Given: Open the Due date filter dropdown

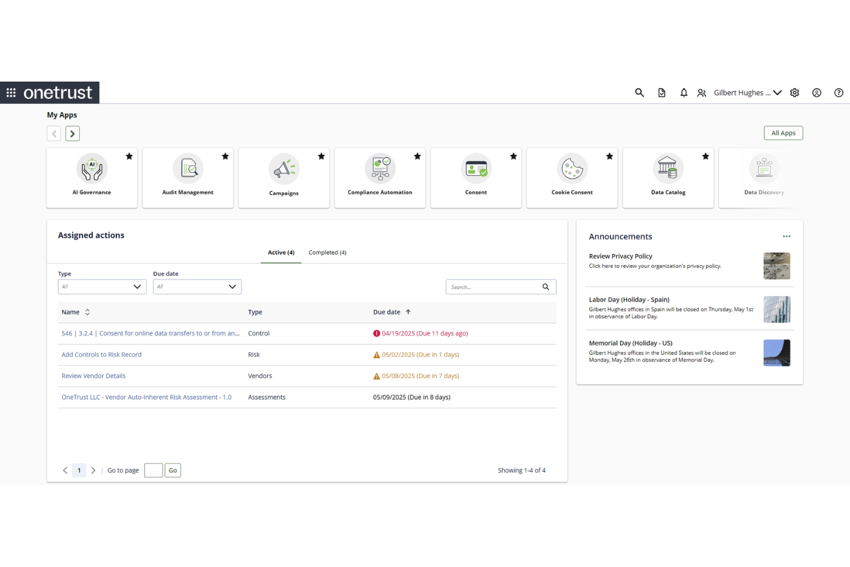Looking at the screenshot, I should 197,287.
